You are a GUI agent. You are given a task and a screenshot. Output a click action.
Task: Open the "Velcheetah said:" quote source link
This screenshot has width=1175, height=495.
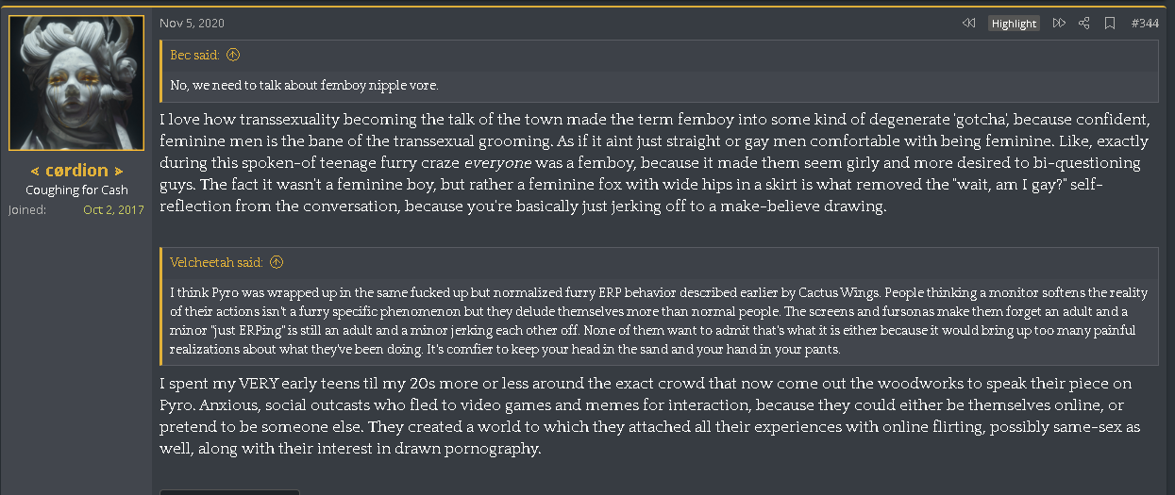[216, 262]
